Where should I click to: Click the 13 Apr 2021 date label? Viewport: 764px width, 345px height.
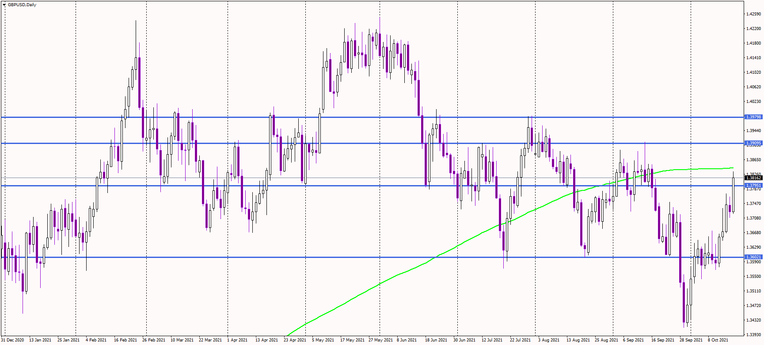[x=267, y=340]
